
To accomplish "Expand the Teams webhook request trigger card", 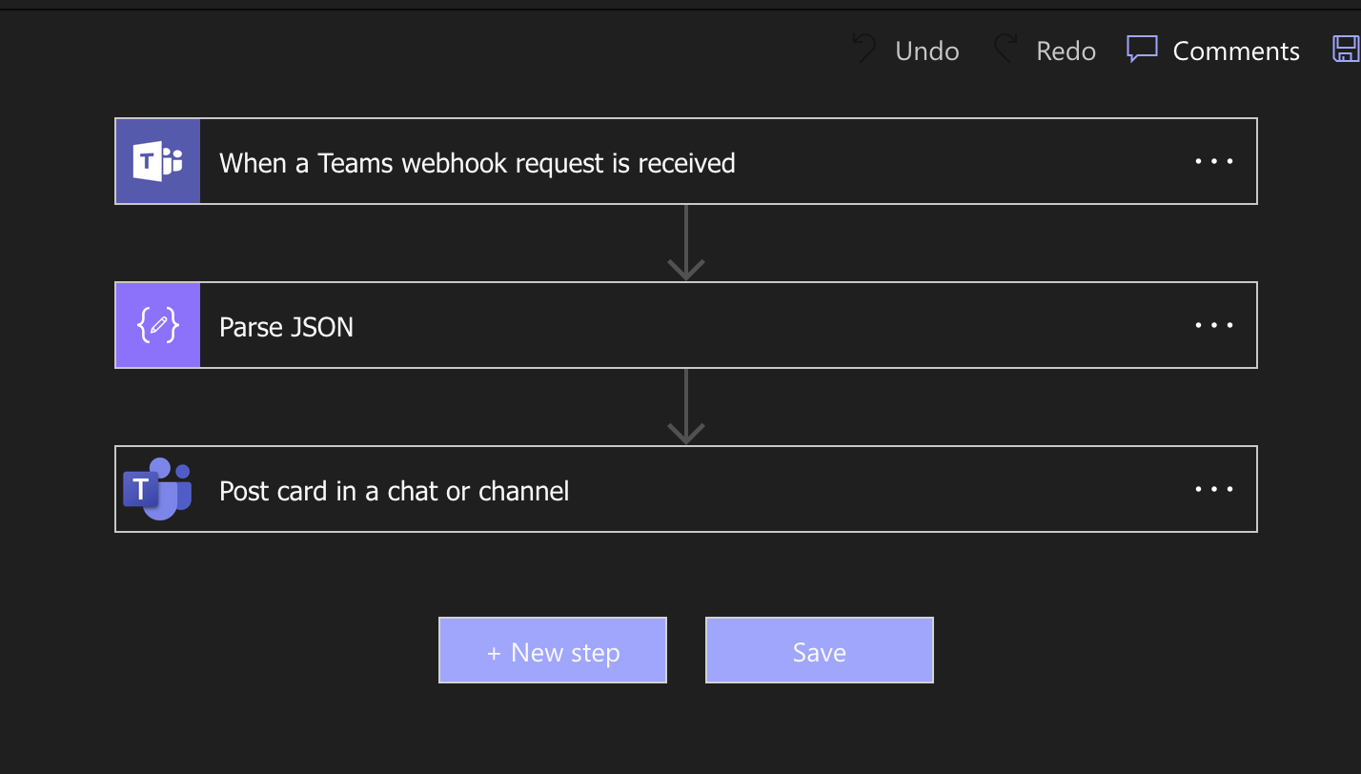I will [686, 161].
